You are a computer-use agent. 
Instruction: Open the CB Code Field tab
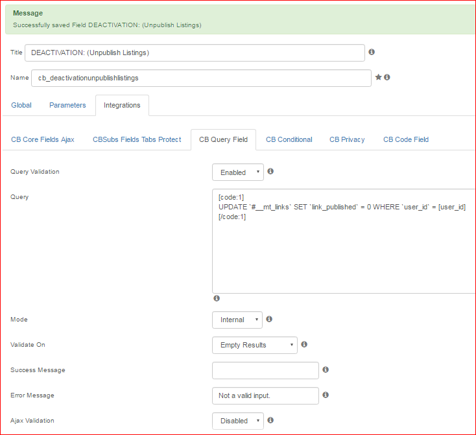click(406, 139)
